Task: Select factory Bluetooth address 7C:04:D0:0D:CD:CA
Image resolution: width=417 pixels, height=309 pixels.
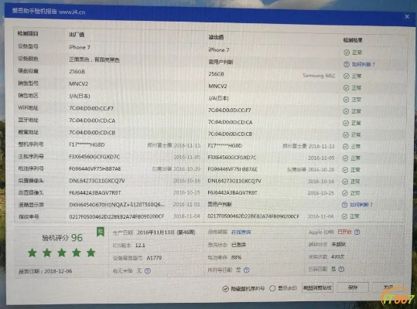Action: coord(92,121)
